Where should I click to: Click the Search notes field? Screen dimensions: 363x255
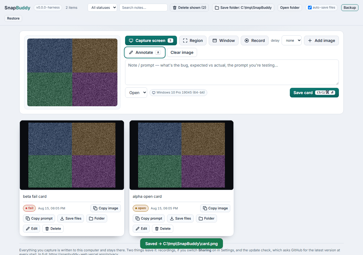pos(143,8)
